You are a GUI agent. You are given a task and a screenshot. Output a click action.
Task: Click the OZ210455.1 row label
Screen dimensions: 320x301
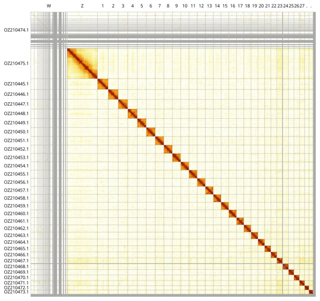pos(16,174)
